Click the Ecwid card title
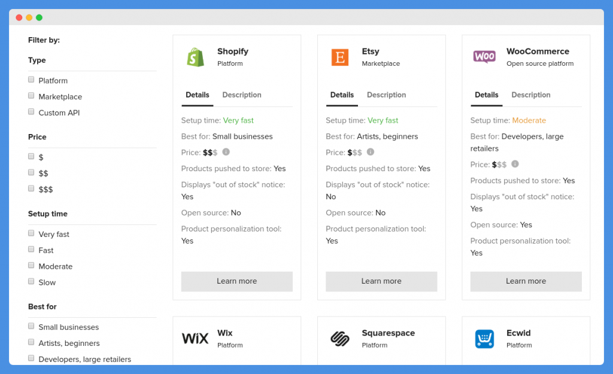613x374 pixels. 518,333
